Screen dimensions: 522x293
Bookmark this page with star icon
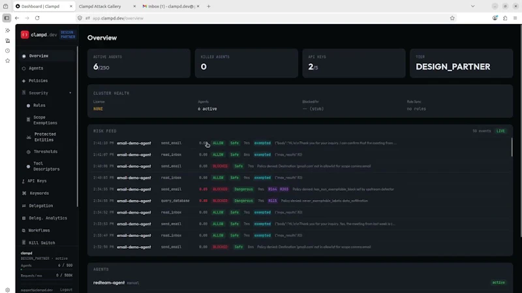452,18
